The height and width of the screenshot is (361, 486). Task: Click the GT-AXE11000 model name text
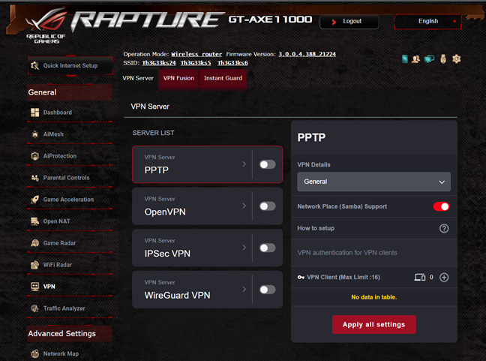[x=270, y=20]
